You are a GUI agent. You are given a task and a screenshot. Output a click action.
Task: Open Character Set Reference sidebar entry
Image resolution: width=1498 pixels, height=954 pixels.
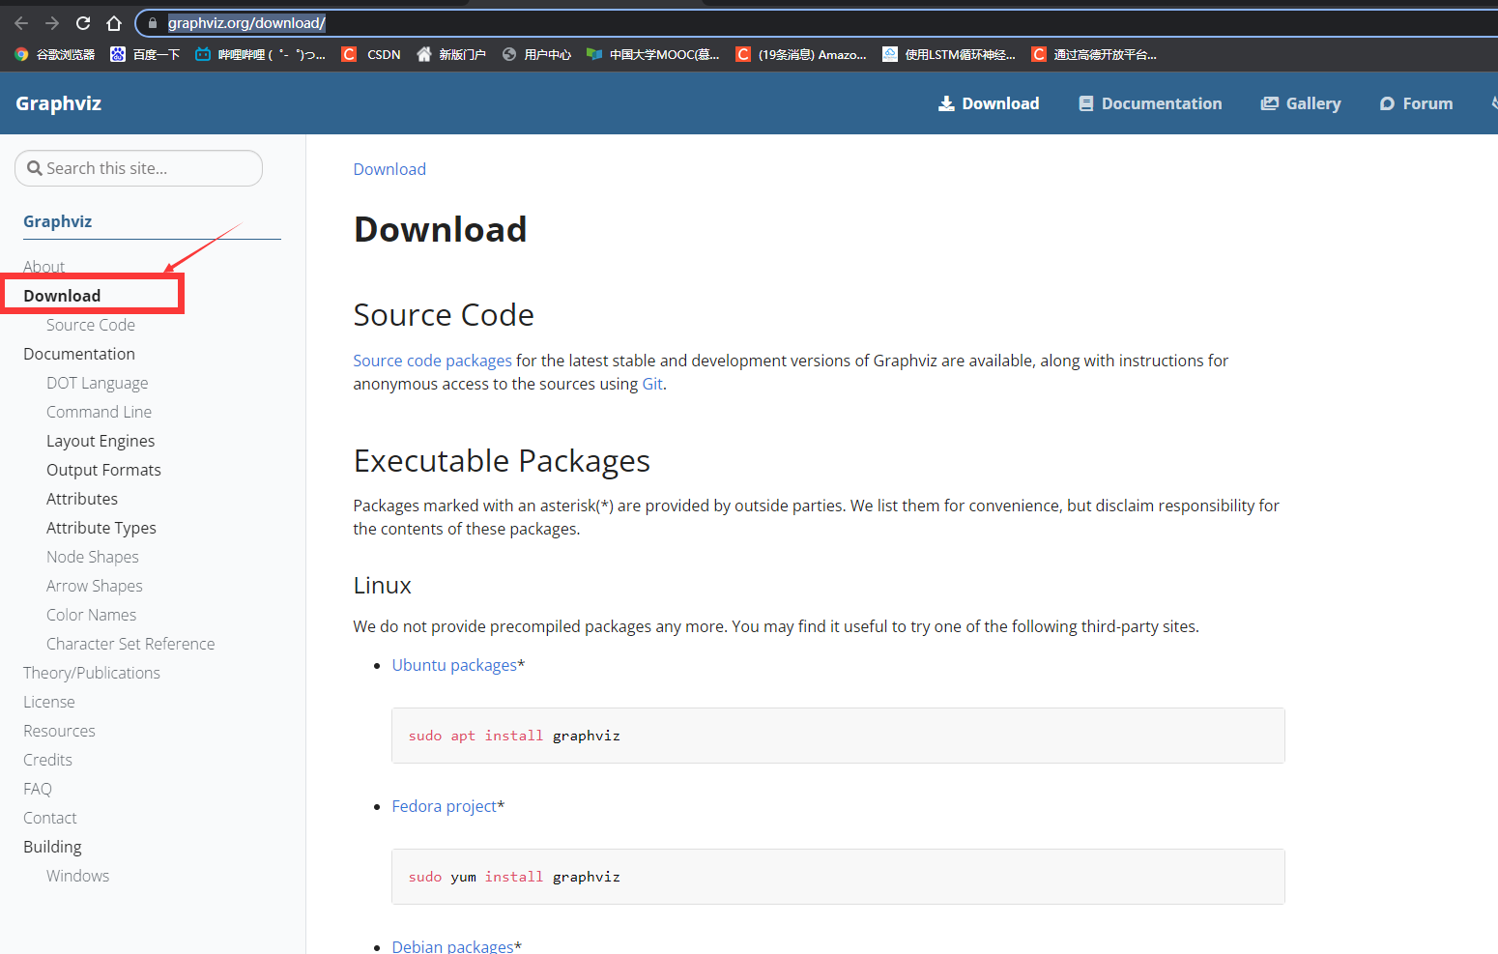pos(130,644)
